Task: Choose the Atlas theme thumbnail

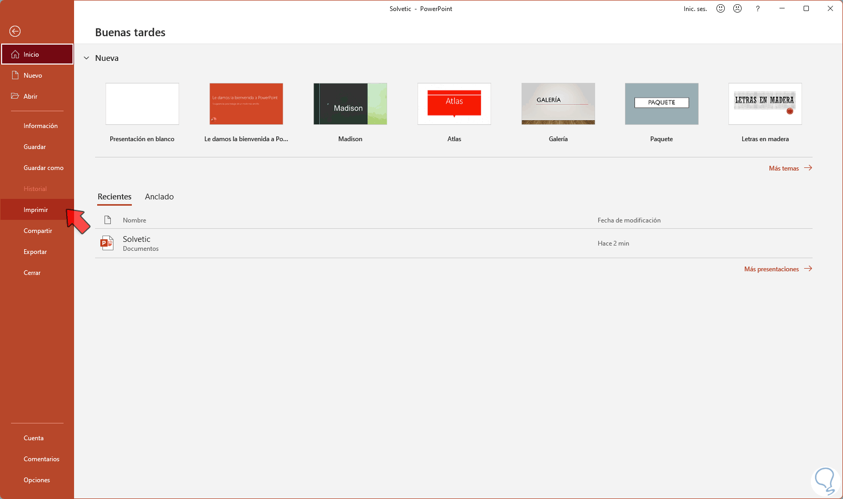Action: click(454, 104)
